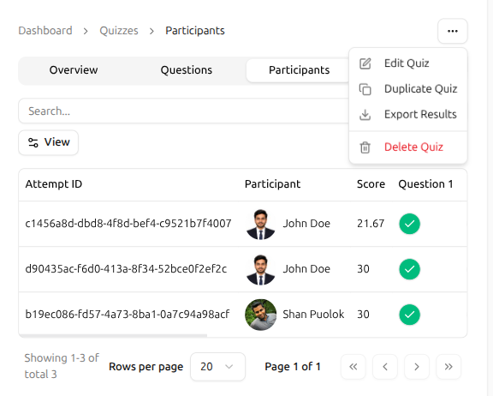
Task: Click the breadcrumb chevron after Quizzes
Action: (151, 31)
